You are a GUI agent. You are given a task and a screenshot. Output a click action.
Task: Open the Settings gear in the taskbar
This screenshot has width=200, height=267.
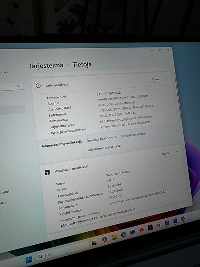(183, 219)
